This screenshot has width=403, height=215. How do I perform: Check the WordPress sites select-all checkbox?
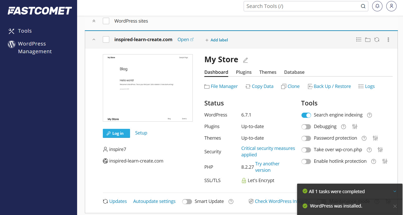[x=106, y=21]
